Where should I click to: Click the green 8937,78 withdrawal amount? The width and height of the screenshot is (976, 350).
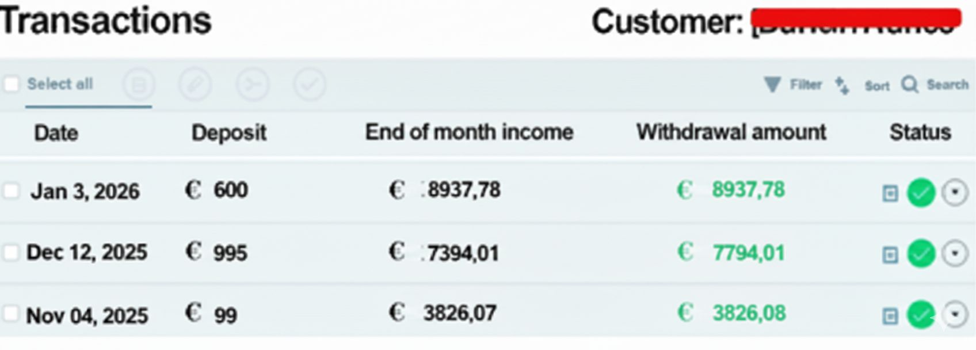click(x=748, y=190)
